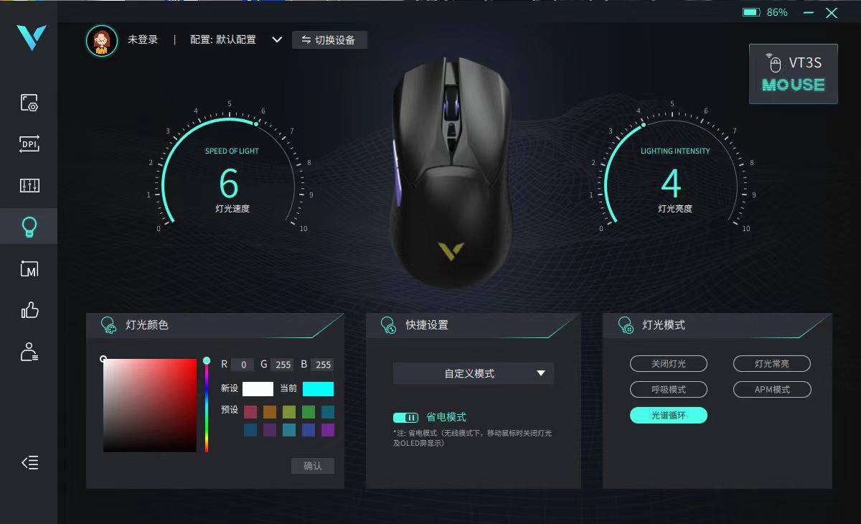Click the R value input field
The image size is (861, 524).
[x=243, y=365]
